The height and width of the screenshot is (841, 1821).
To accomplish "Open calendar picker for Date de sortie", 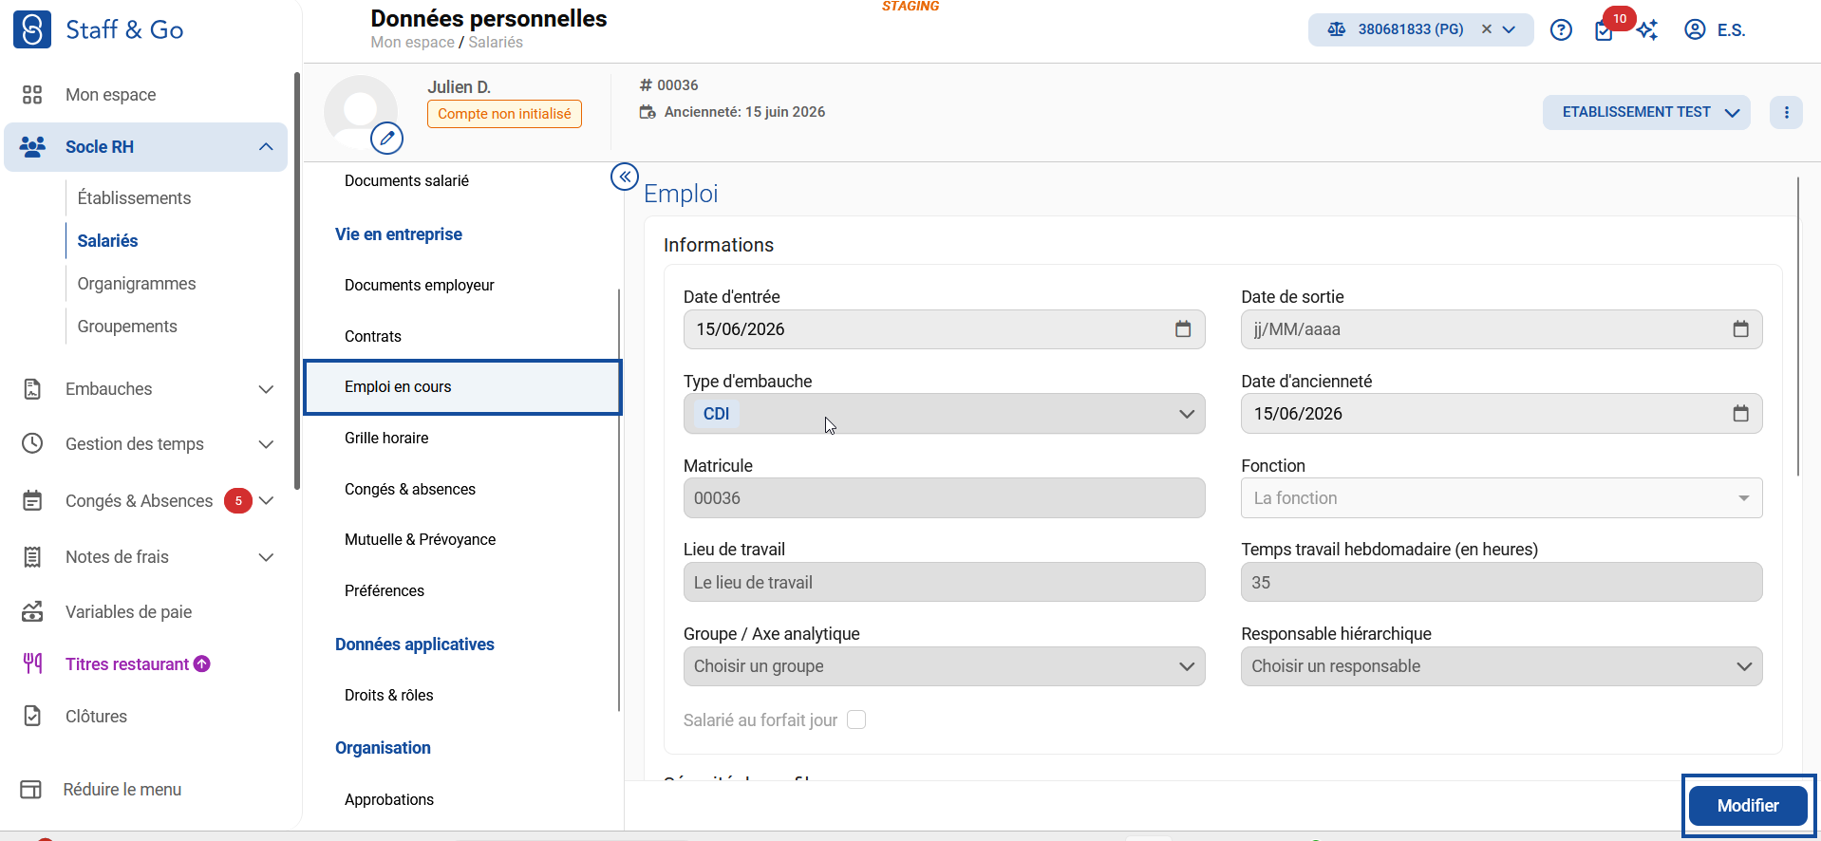I will 1740,329.
